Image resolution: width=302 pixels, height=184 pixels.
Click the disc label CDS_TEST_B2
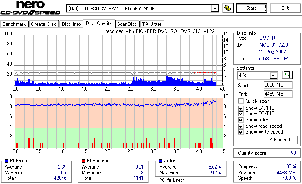(x=274, y=59)
